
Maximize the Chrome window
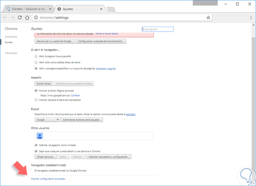point(237,4)
